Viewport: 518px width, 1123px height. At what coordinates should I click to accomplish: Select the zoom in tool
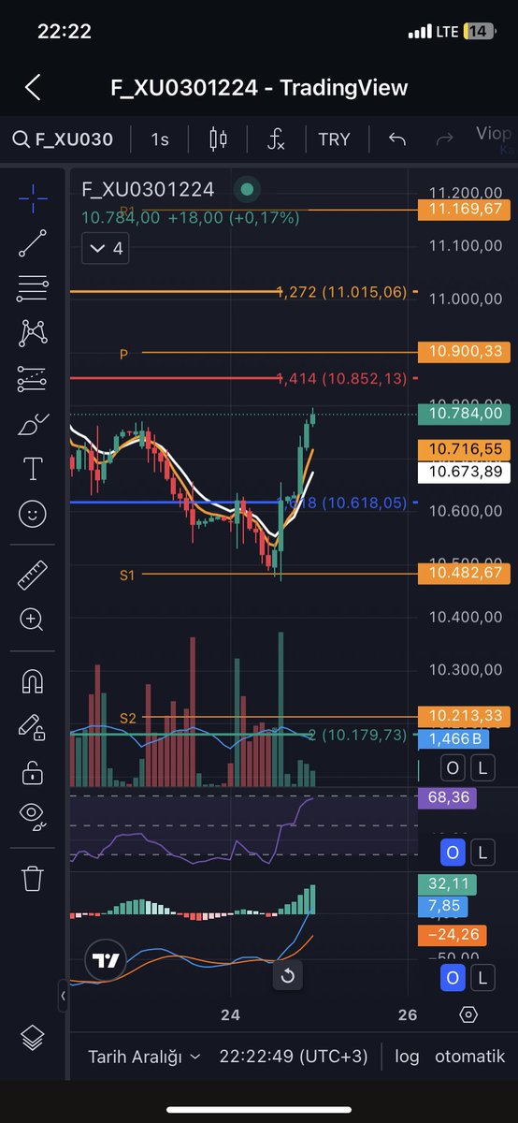(33, 620)
